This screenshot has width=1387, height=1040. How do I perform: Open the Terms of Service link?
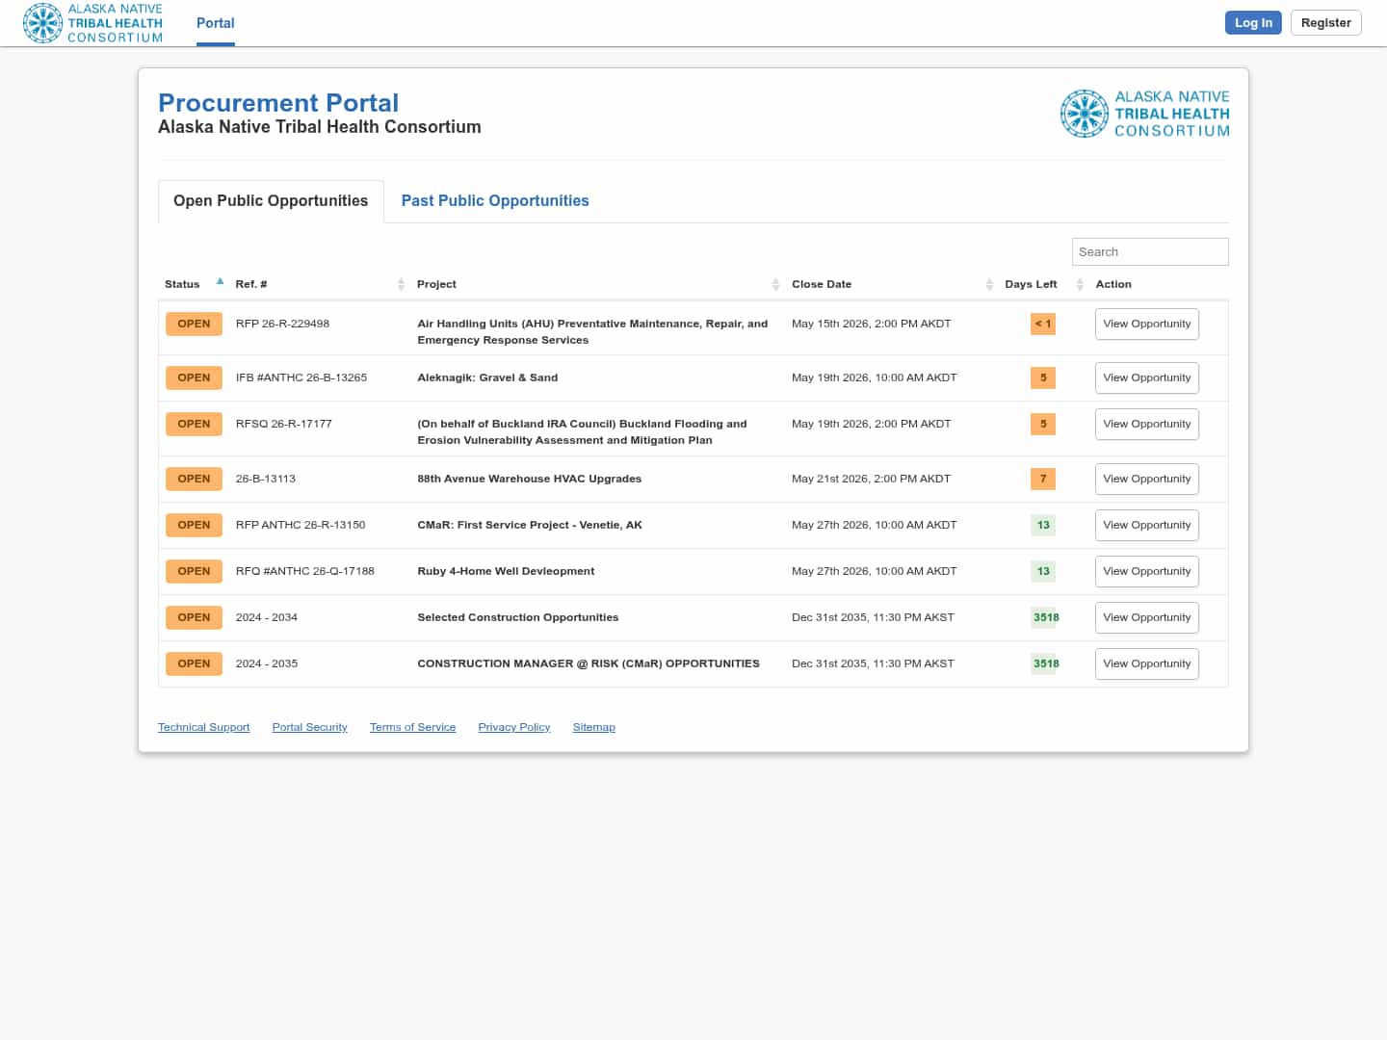412,728
